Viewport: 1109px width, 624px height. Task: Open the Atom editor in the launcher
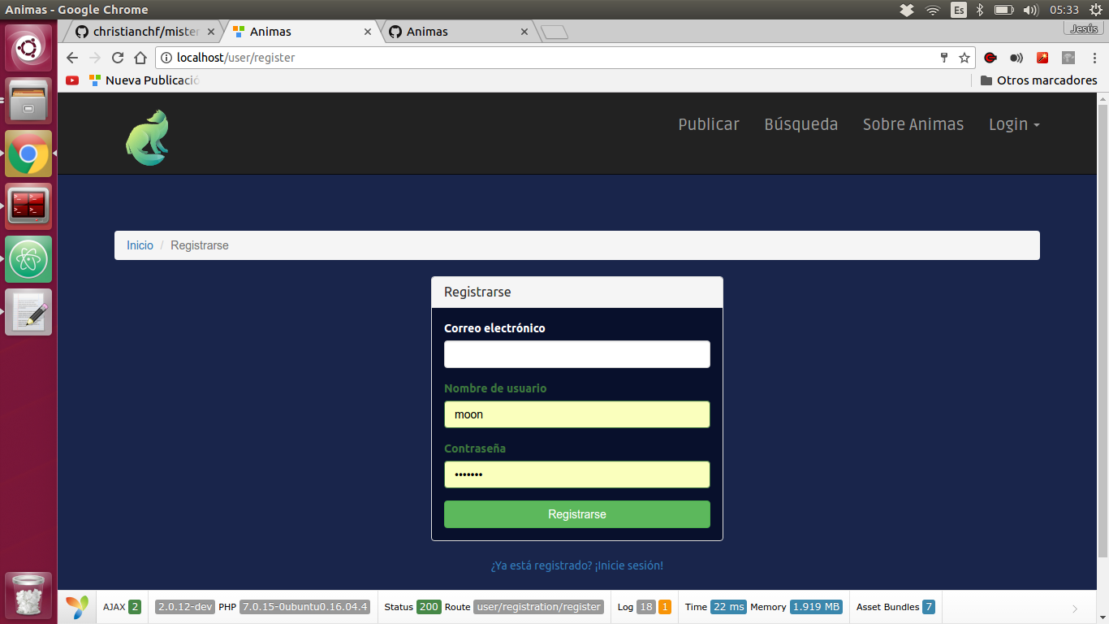28,259
